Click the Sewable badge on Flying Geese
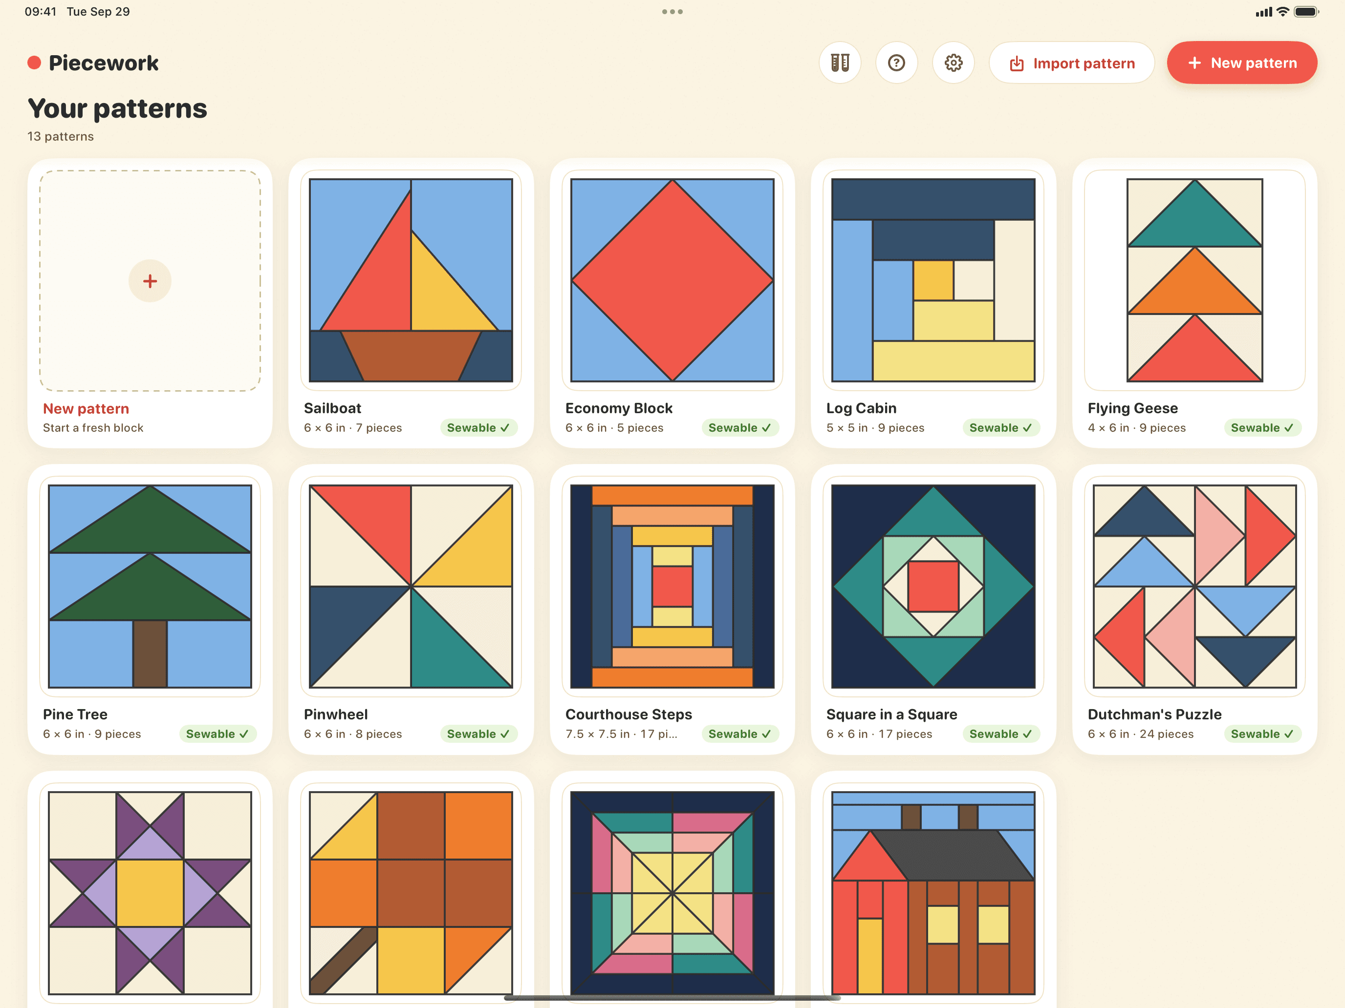The image size is (1345, 1008). click(1262, 428)
